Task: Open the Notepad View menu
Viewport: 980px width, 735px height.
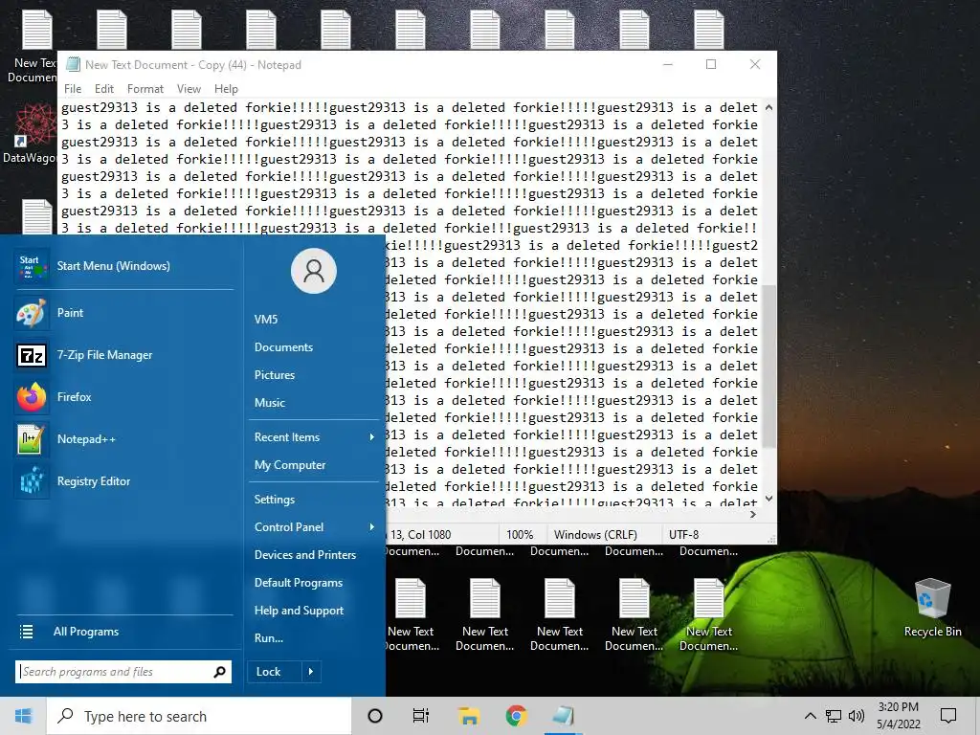Action: 189,89
